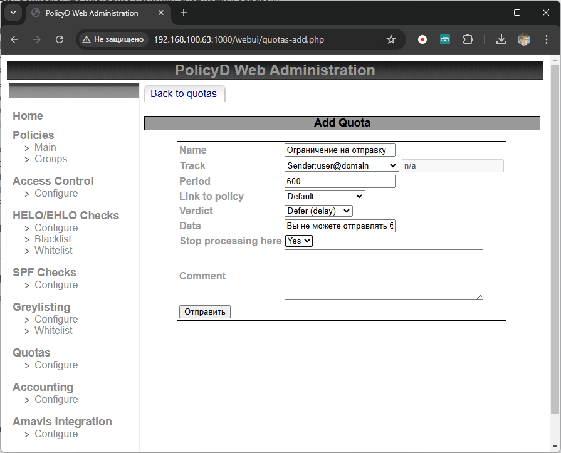The height and width of the screenshot is (453, 561).
Task: Click the scrollbar up arrow
Action: coord(555,60)
